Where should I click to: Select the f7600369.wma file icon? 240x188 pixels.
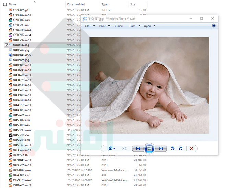[10, 30]
